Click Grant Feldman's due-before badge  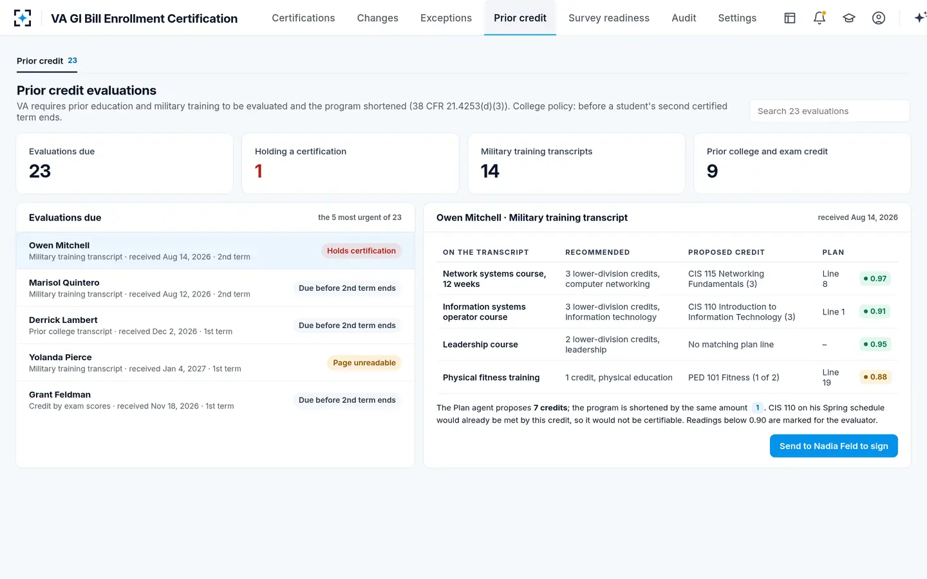(x=347, y=400)
